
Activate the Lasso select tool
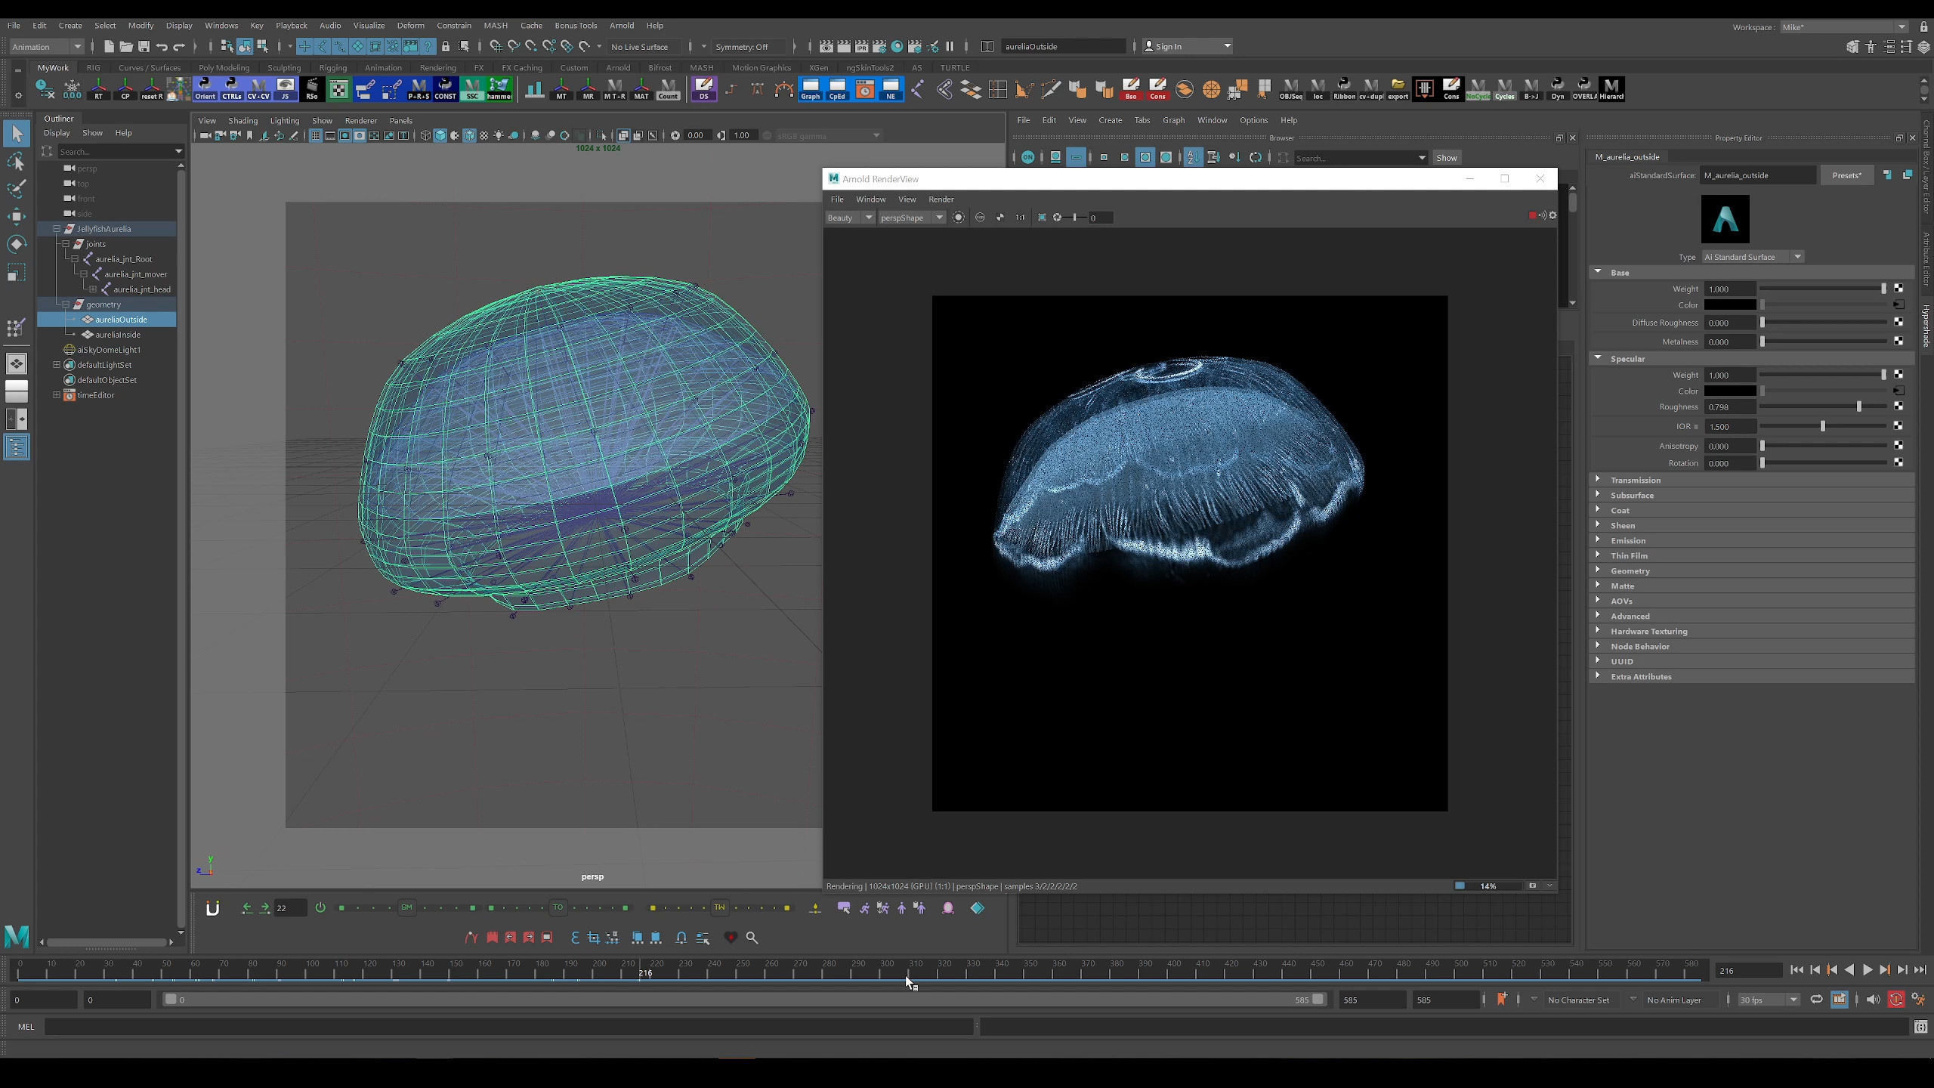[x=17, y=162]
